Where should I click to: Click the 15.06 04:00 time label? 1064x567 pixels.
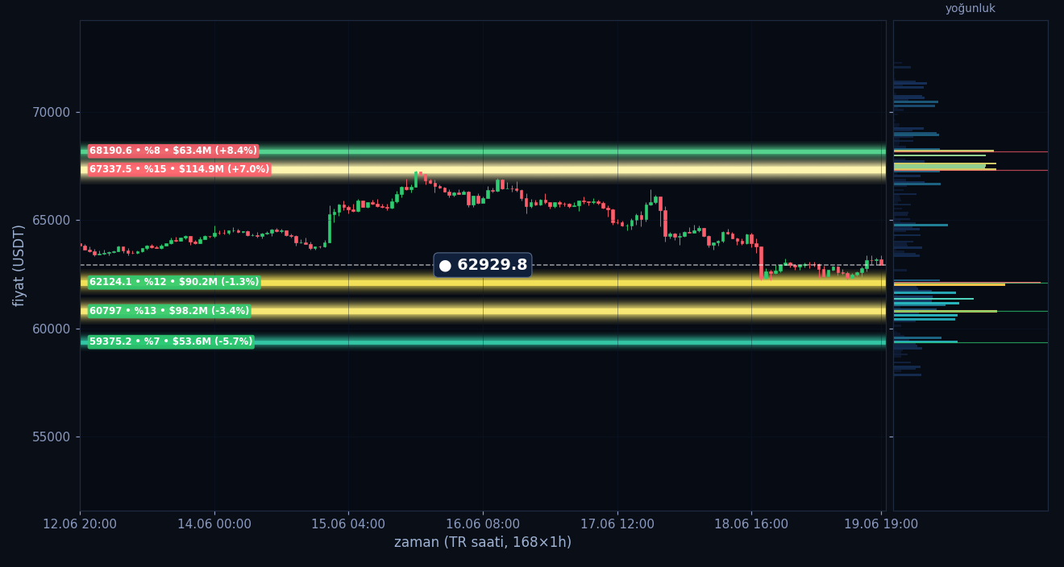coord(348,524)
